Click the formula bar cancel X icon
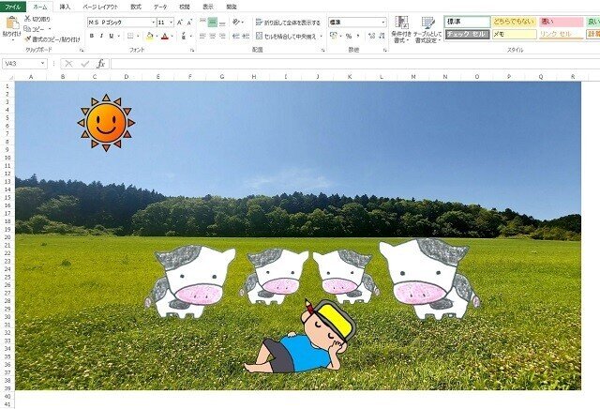 coord(68,64)
